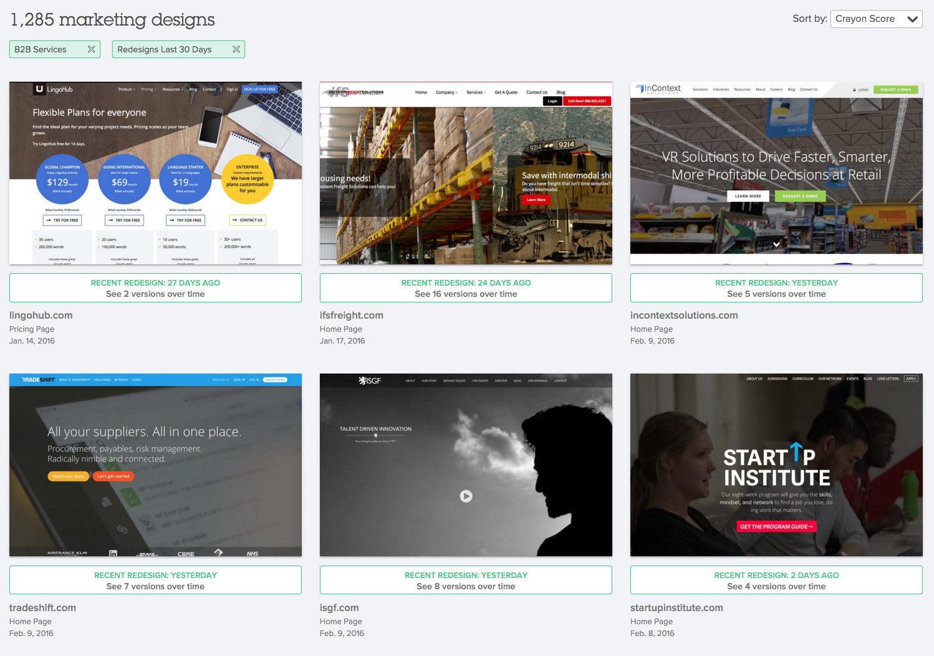Click the LingoHub logo in the thumbnail
The image size is (934, 656).
pos(54,89)
